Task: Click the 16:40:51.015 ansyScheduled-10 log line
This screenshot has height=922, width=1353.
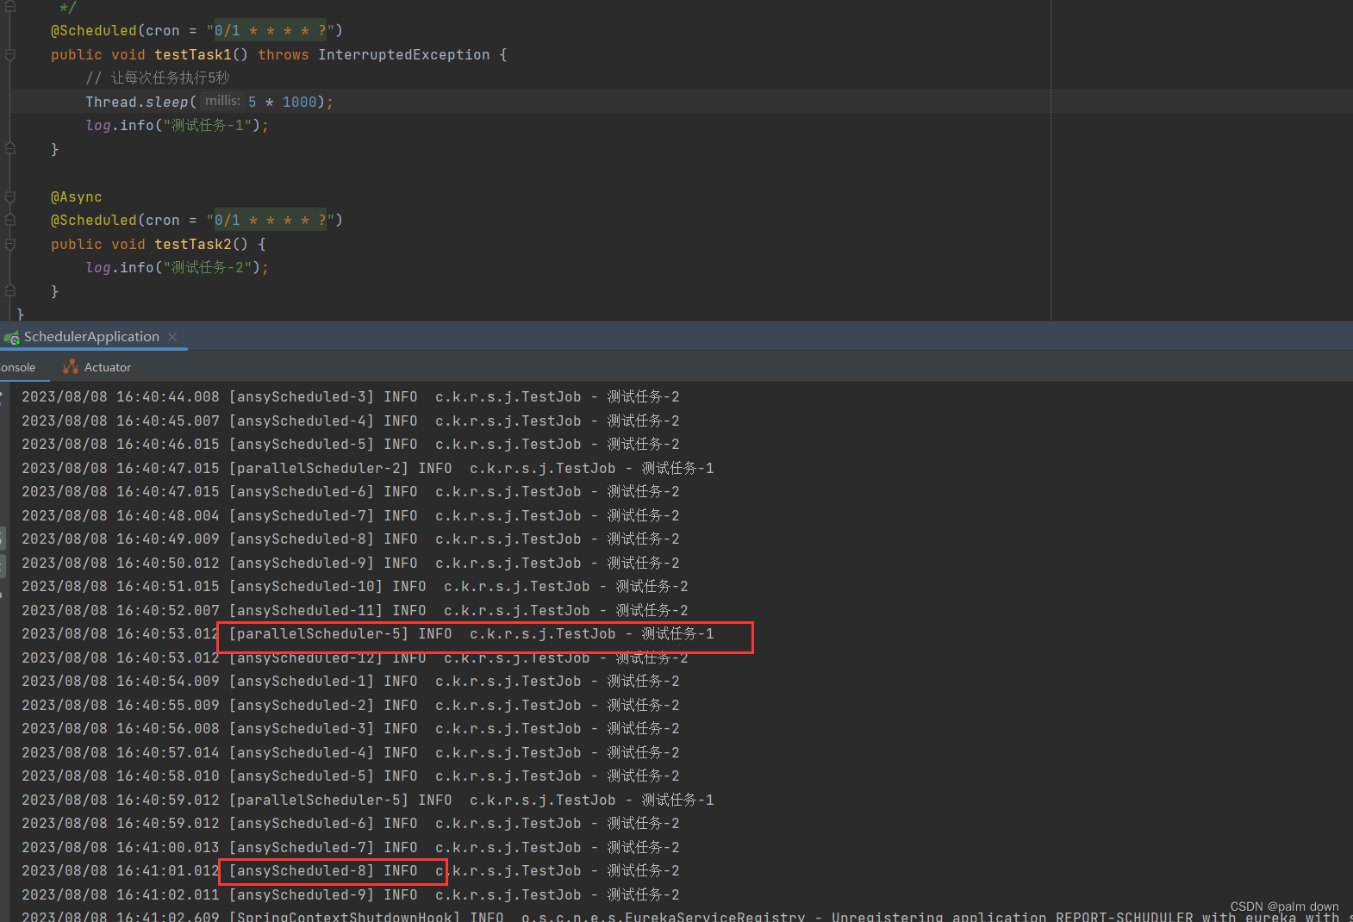Action: coord(355,586)
